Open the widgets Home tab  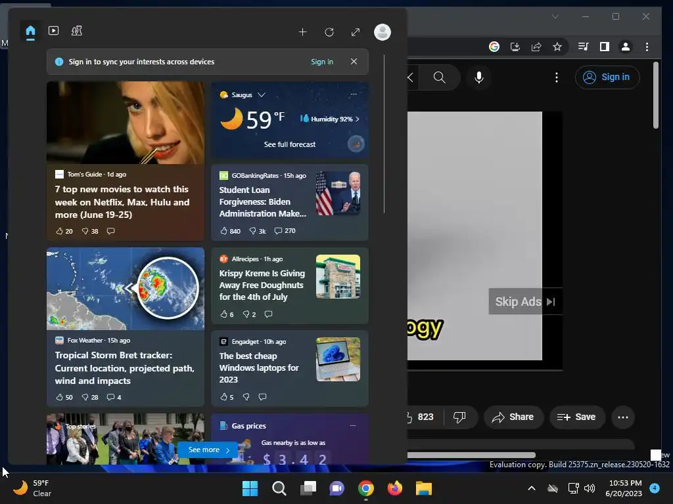(30, 31)
